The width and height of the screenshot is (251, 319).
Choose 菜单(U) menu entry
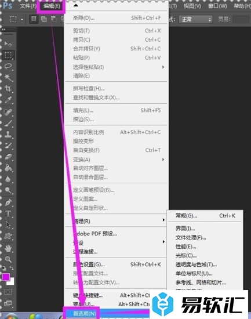coord(83,304)
